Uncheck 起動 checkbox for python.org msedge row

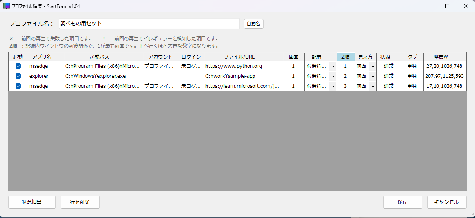(18, 66)
